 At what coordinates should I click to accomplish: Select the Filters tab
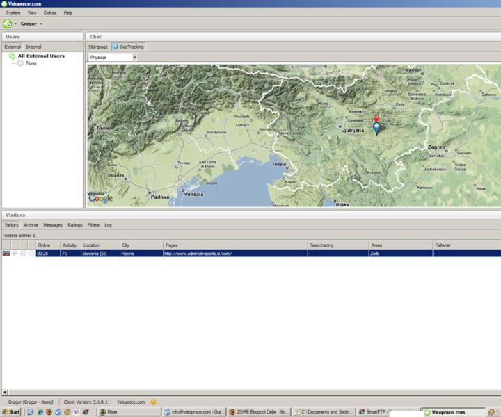click(x=93, y=225)
